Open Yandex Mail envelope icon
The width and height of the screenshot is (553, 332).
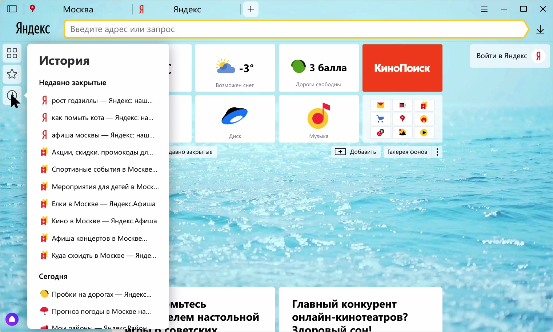pos(381,105)
